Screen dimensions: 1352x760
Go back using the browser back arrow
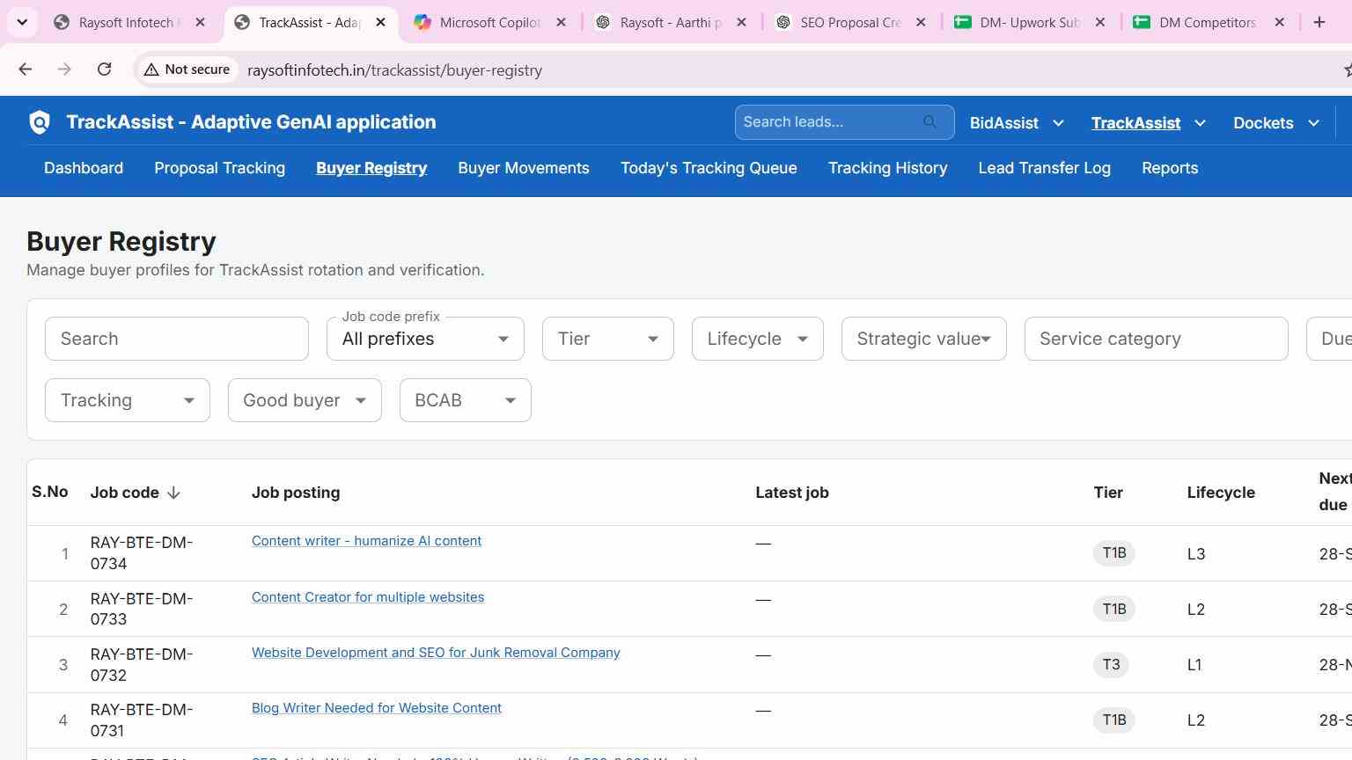[26, 69]
